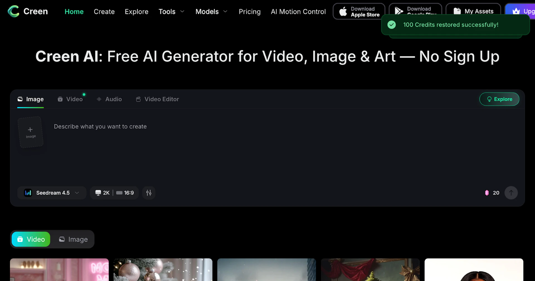Expand the Models dropdown menu
Viewport: 535px width, 281px height.
(x=211, y=12)
